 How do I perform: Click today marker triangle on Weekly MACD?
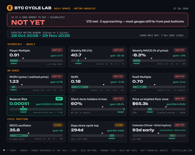tap(151, 58)
